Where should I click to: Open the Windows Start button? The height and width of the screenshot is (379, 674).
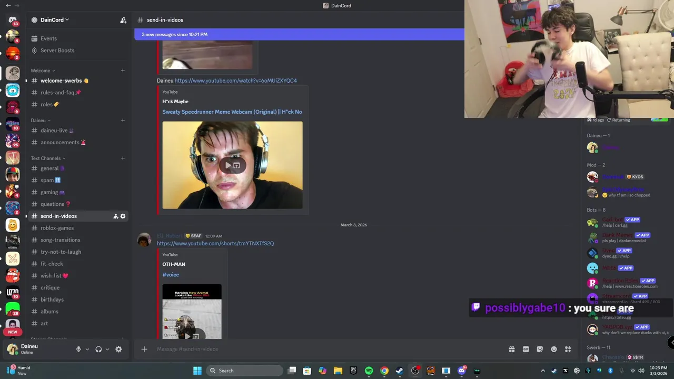[x=197, y=371]
